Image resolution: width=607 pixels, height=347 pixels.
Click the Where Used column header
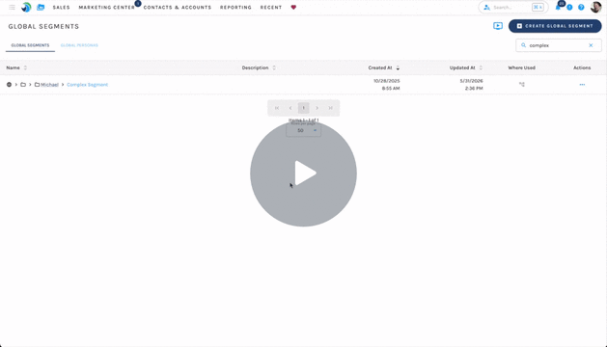[521, 67]
